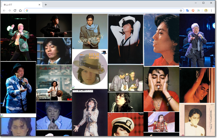Bookmark this page with the star icon
Viewport: 217px width, 138px height.
(x=181, y=10)
